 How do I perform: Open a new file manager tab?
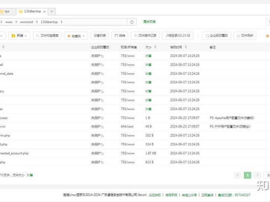click(x=52, y=11)
